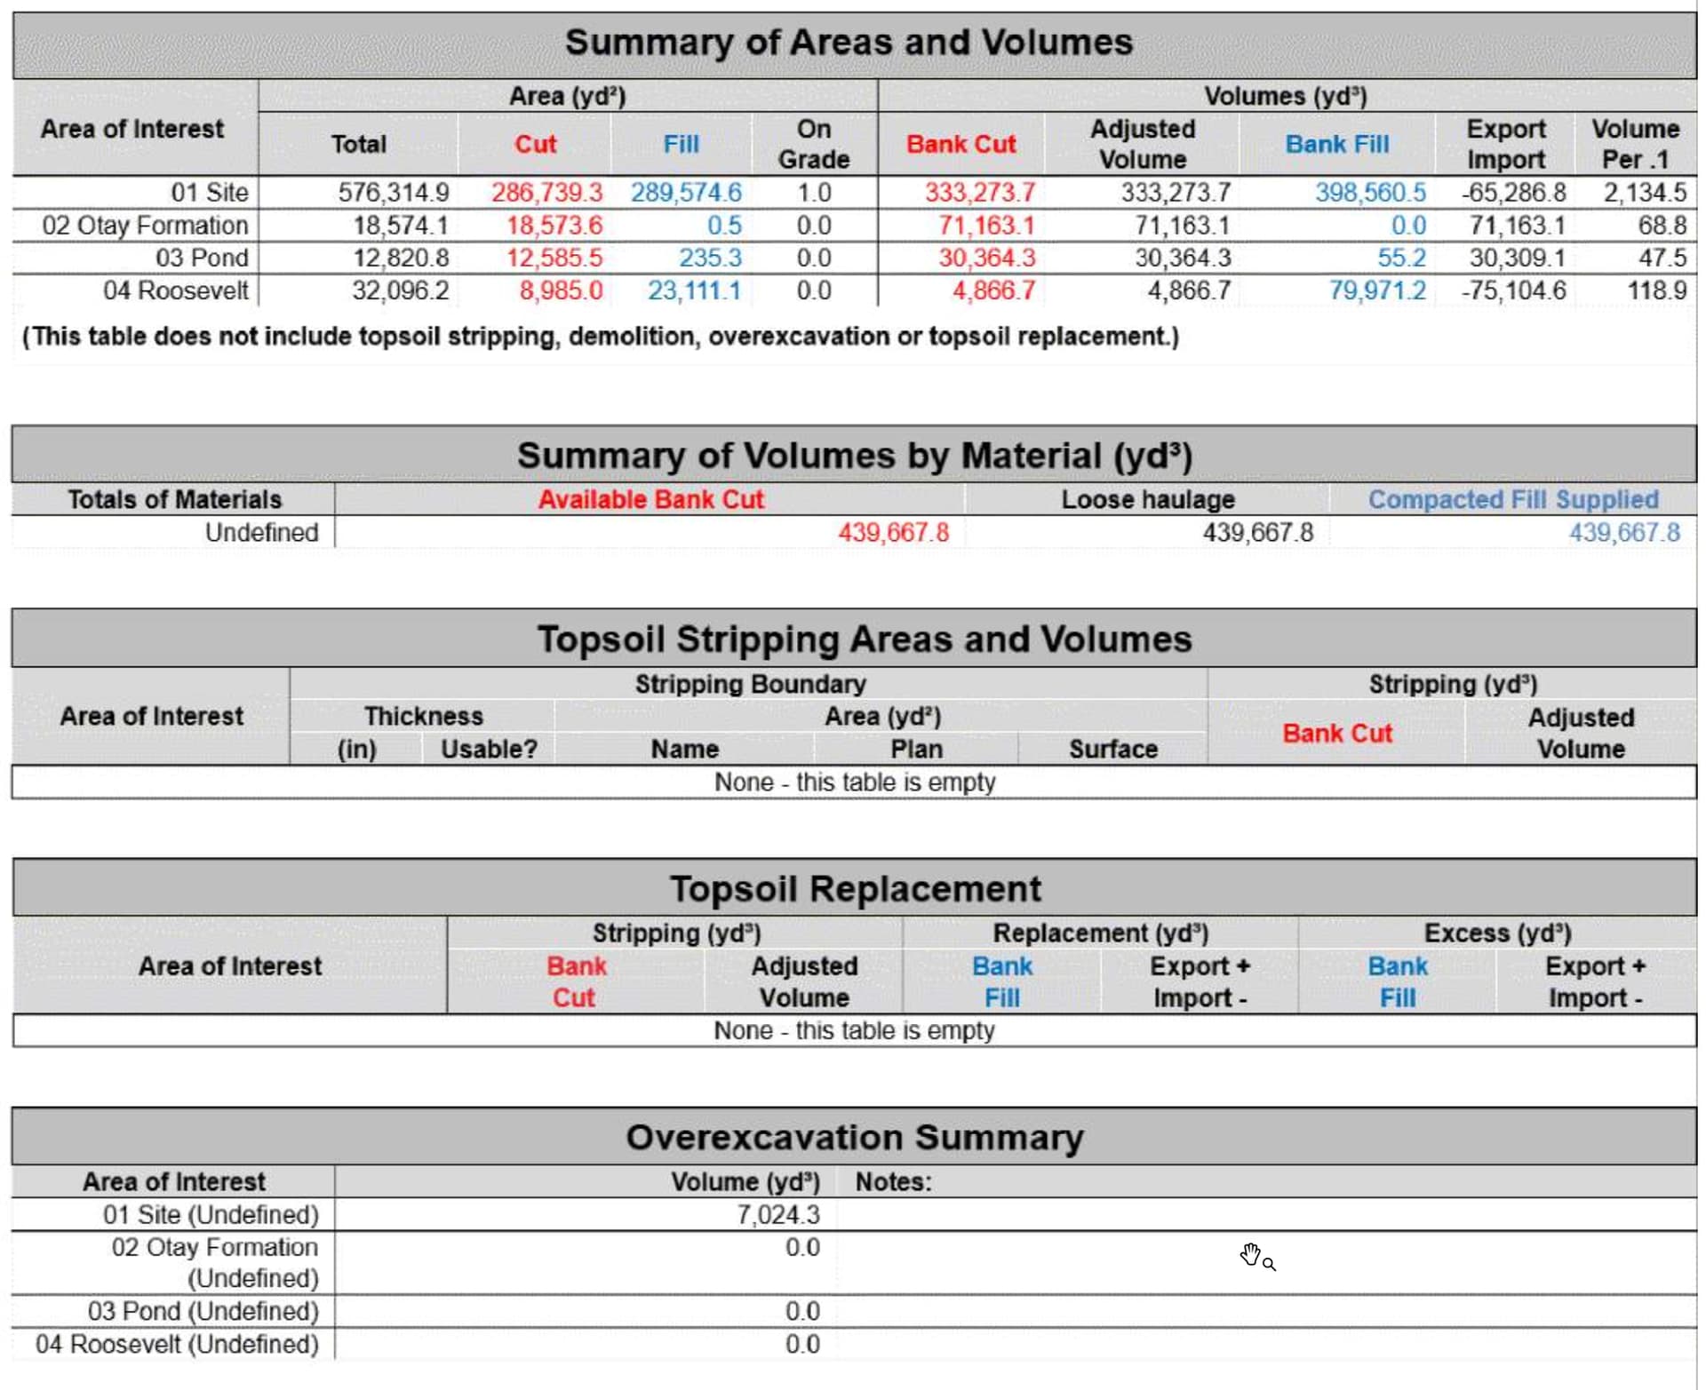Click the 'Export Import' column header
The image size is (1706, 1390).
pyautogui.click(x=1506, y=144)
